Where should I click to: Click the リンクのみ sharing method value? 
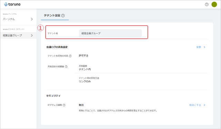pyautogui.click(x=85, y=81)
